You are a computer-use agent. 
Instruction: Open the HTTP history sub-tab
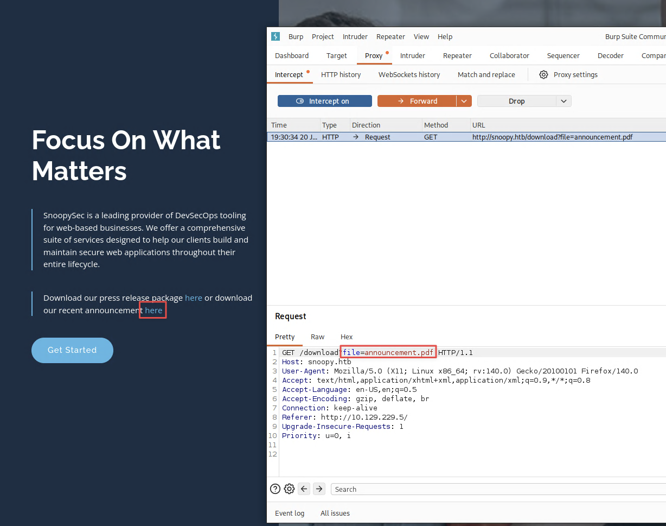[x=341, y=74]
